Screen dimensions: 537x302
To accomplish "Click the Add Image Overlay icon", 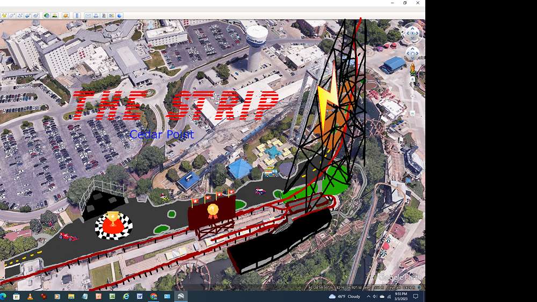I will tap(28, 16).
